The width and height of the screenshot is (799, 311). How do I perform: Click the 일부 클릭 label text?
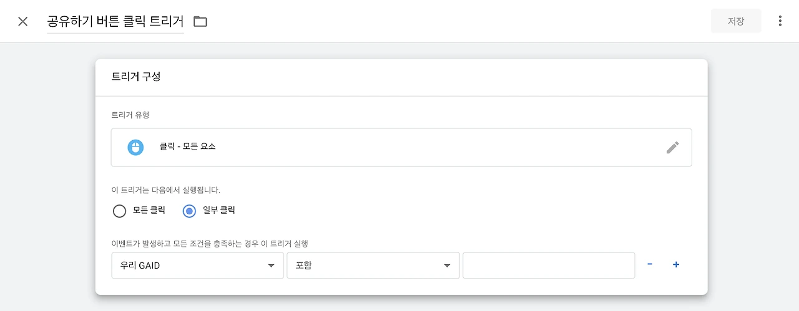point(218,211)
